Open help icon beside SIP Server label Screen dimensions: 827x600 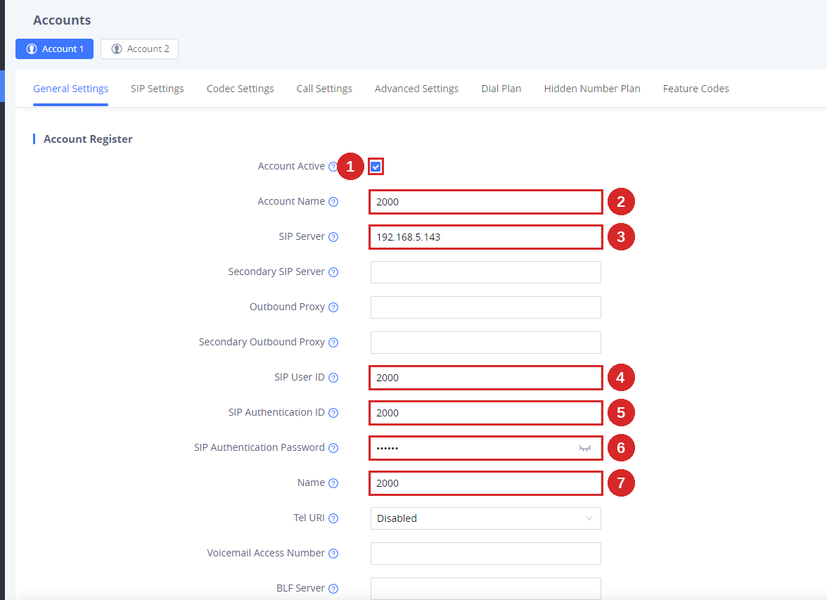tap(333, 237)
